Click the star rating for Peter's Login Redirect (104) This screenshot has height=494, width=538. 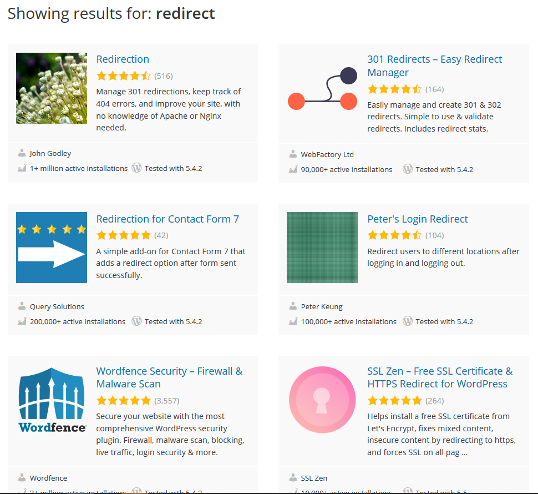tap(394, 235)
